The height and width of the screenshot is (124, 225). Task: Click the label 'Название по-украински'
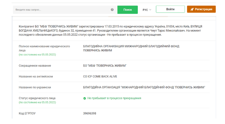click(x=35, y=87)
